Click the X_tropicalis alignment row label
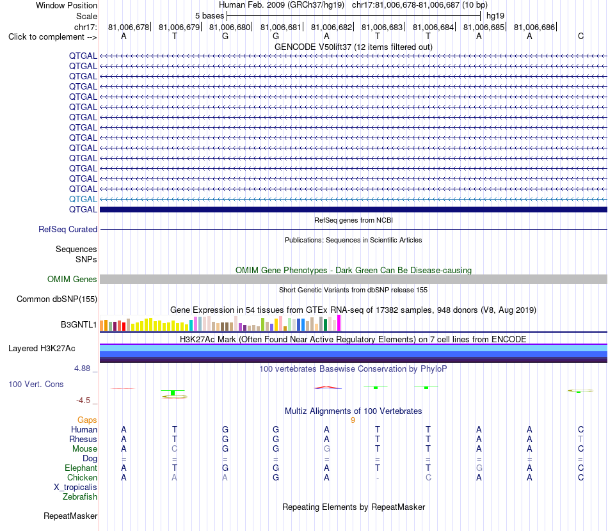This screenshot has height=531, width=608. tap(76, 487)
